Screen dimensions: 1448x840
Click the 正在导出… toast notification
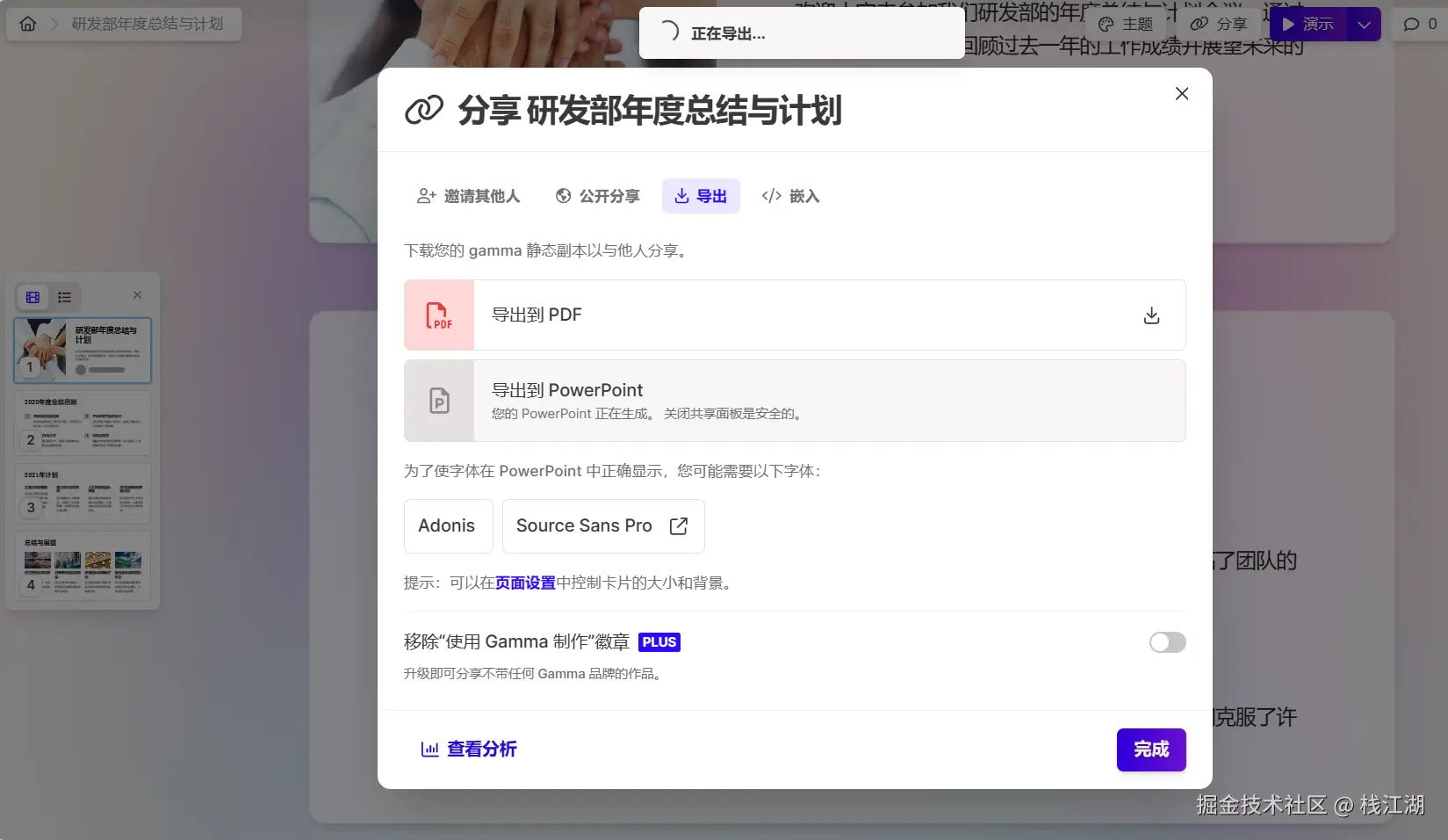point(802,33)
